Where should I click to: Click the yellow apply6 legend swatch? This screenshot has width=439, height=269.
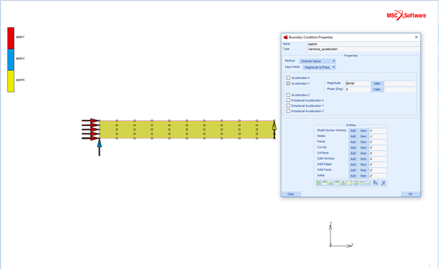coord(11,81)
